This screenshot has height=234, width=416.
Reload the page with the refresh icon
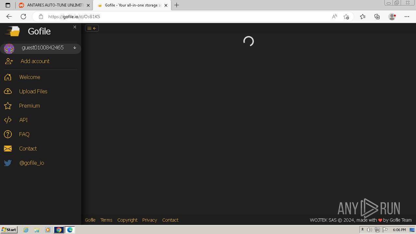coord(23,17)
